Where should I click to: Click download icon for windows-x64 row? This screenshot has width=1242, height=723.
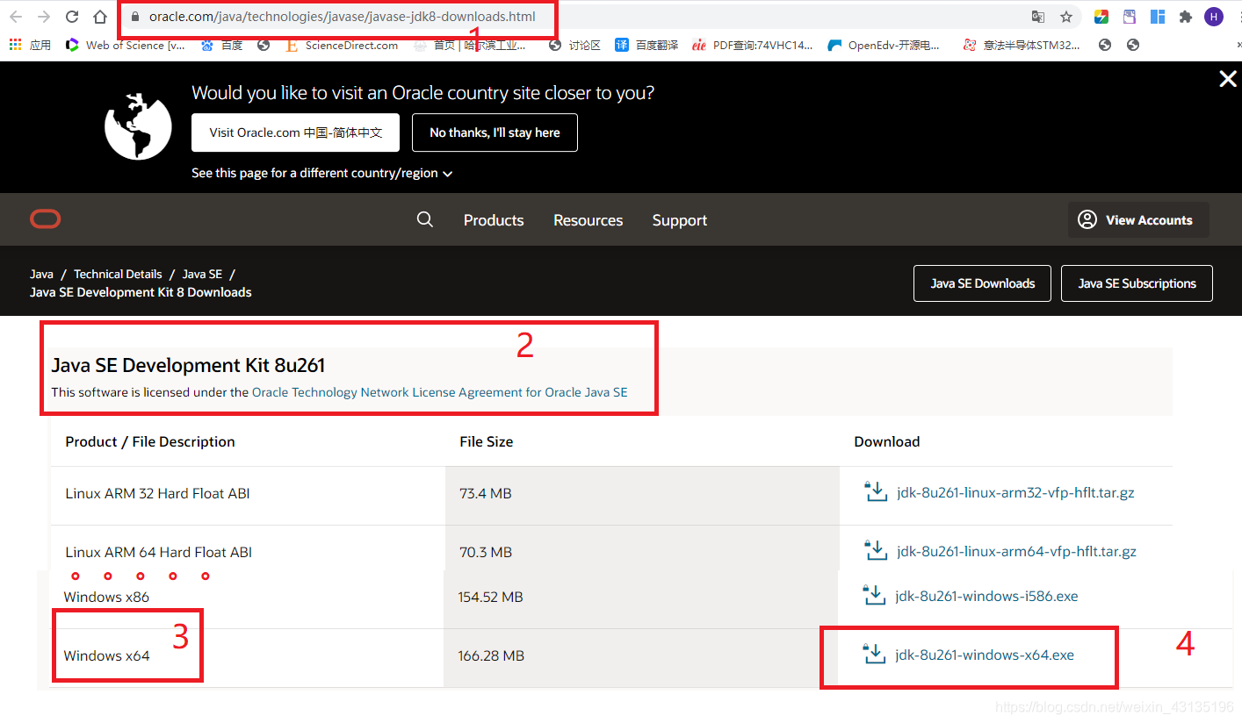874,654
